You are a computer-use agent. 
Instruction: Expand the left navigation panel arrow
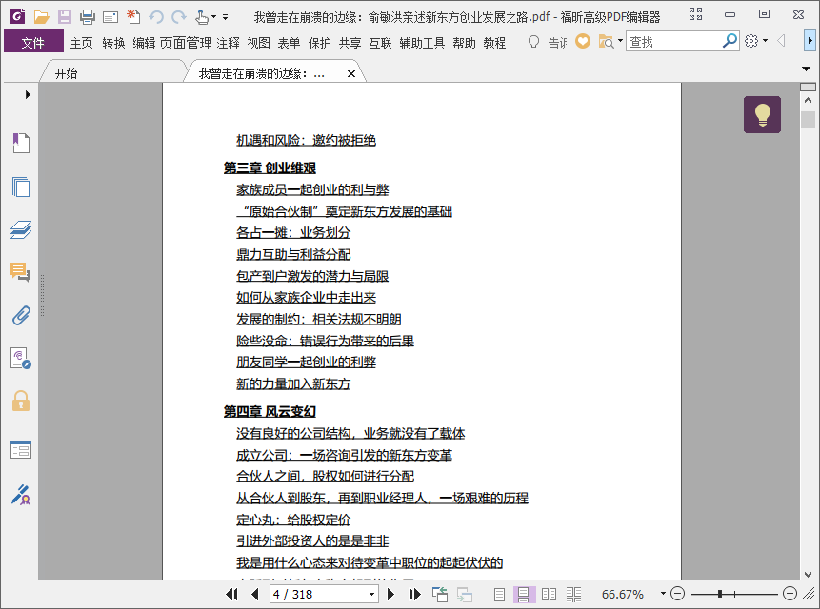tap(28, 94)
